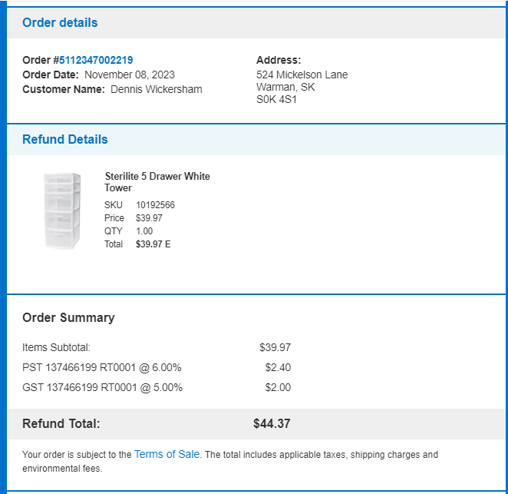Click the customer name Dennis Wickersham

click(156, 89)
